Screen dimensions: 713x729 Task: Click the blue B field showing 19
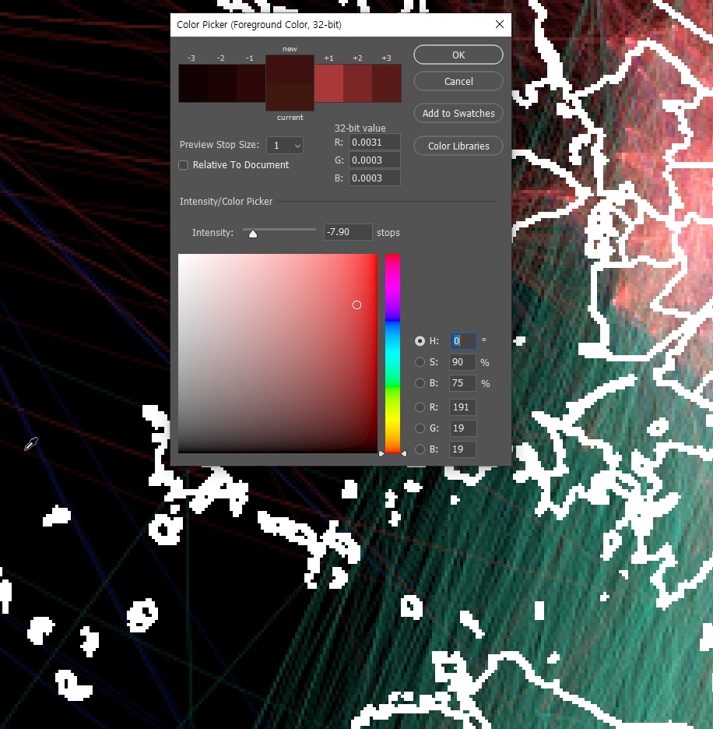click(x=462, y=449)
